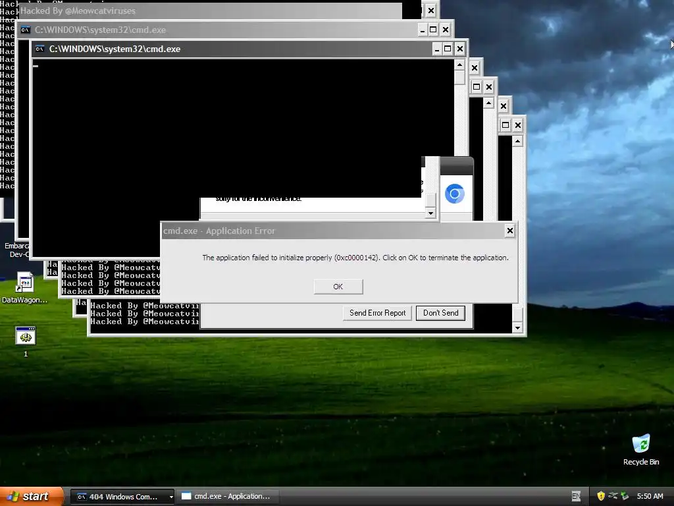Click the scroll thumb of the front cmd.exe window

tap(459, 78)
